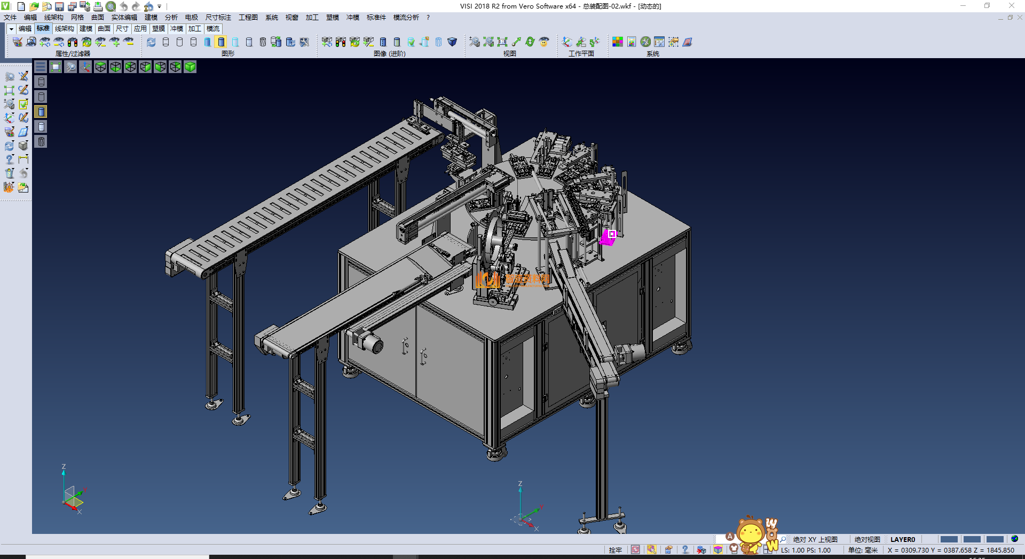Click the solid green cube view icon

(190, 67)
